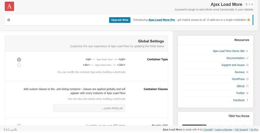The image size is (260, 133).
Task: Click the WordPress logo icon
Action: click(x=247, y=79)
